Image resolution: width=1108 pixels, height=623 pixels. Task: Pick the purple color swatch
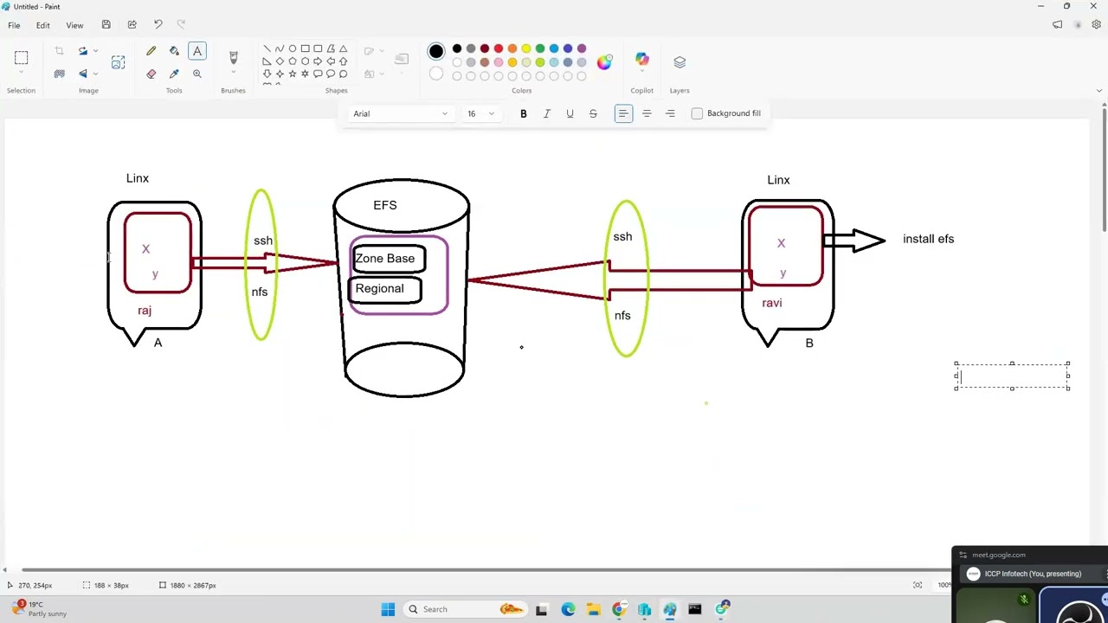click(x=582, y=48)
